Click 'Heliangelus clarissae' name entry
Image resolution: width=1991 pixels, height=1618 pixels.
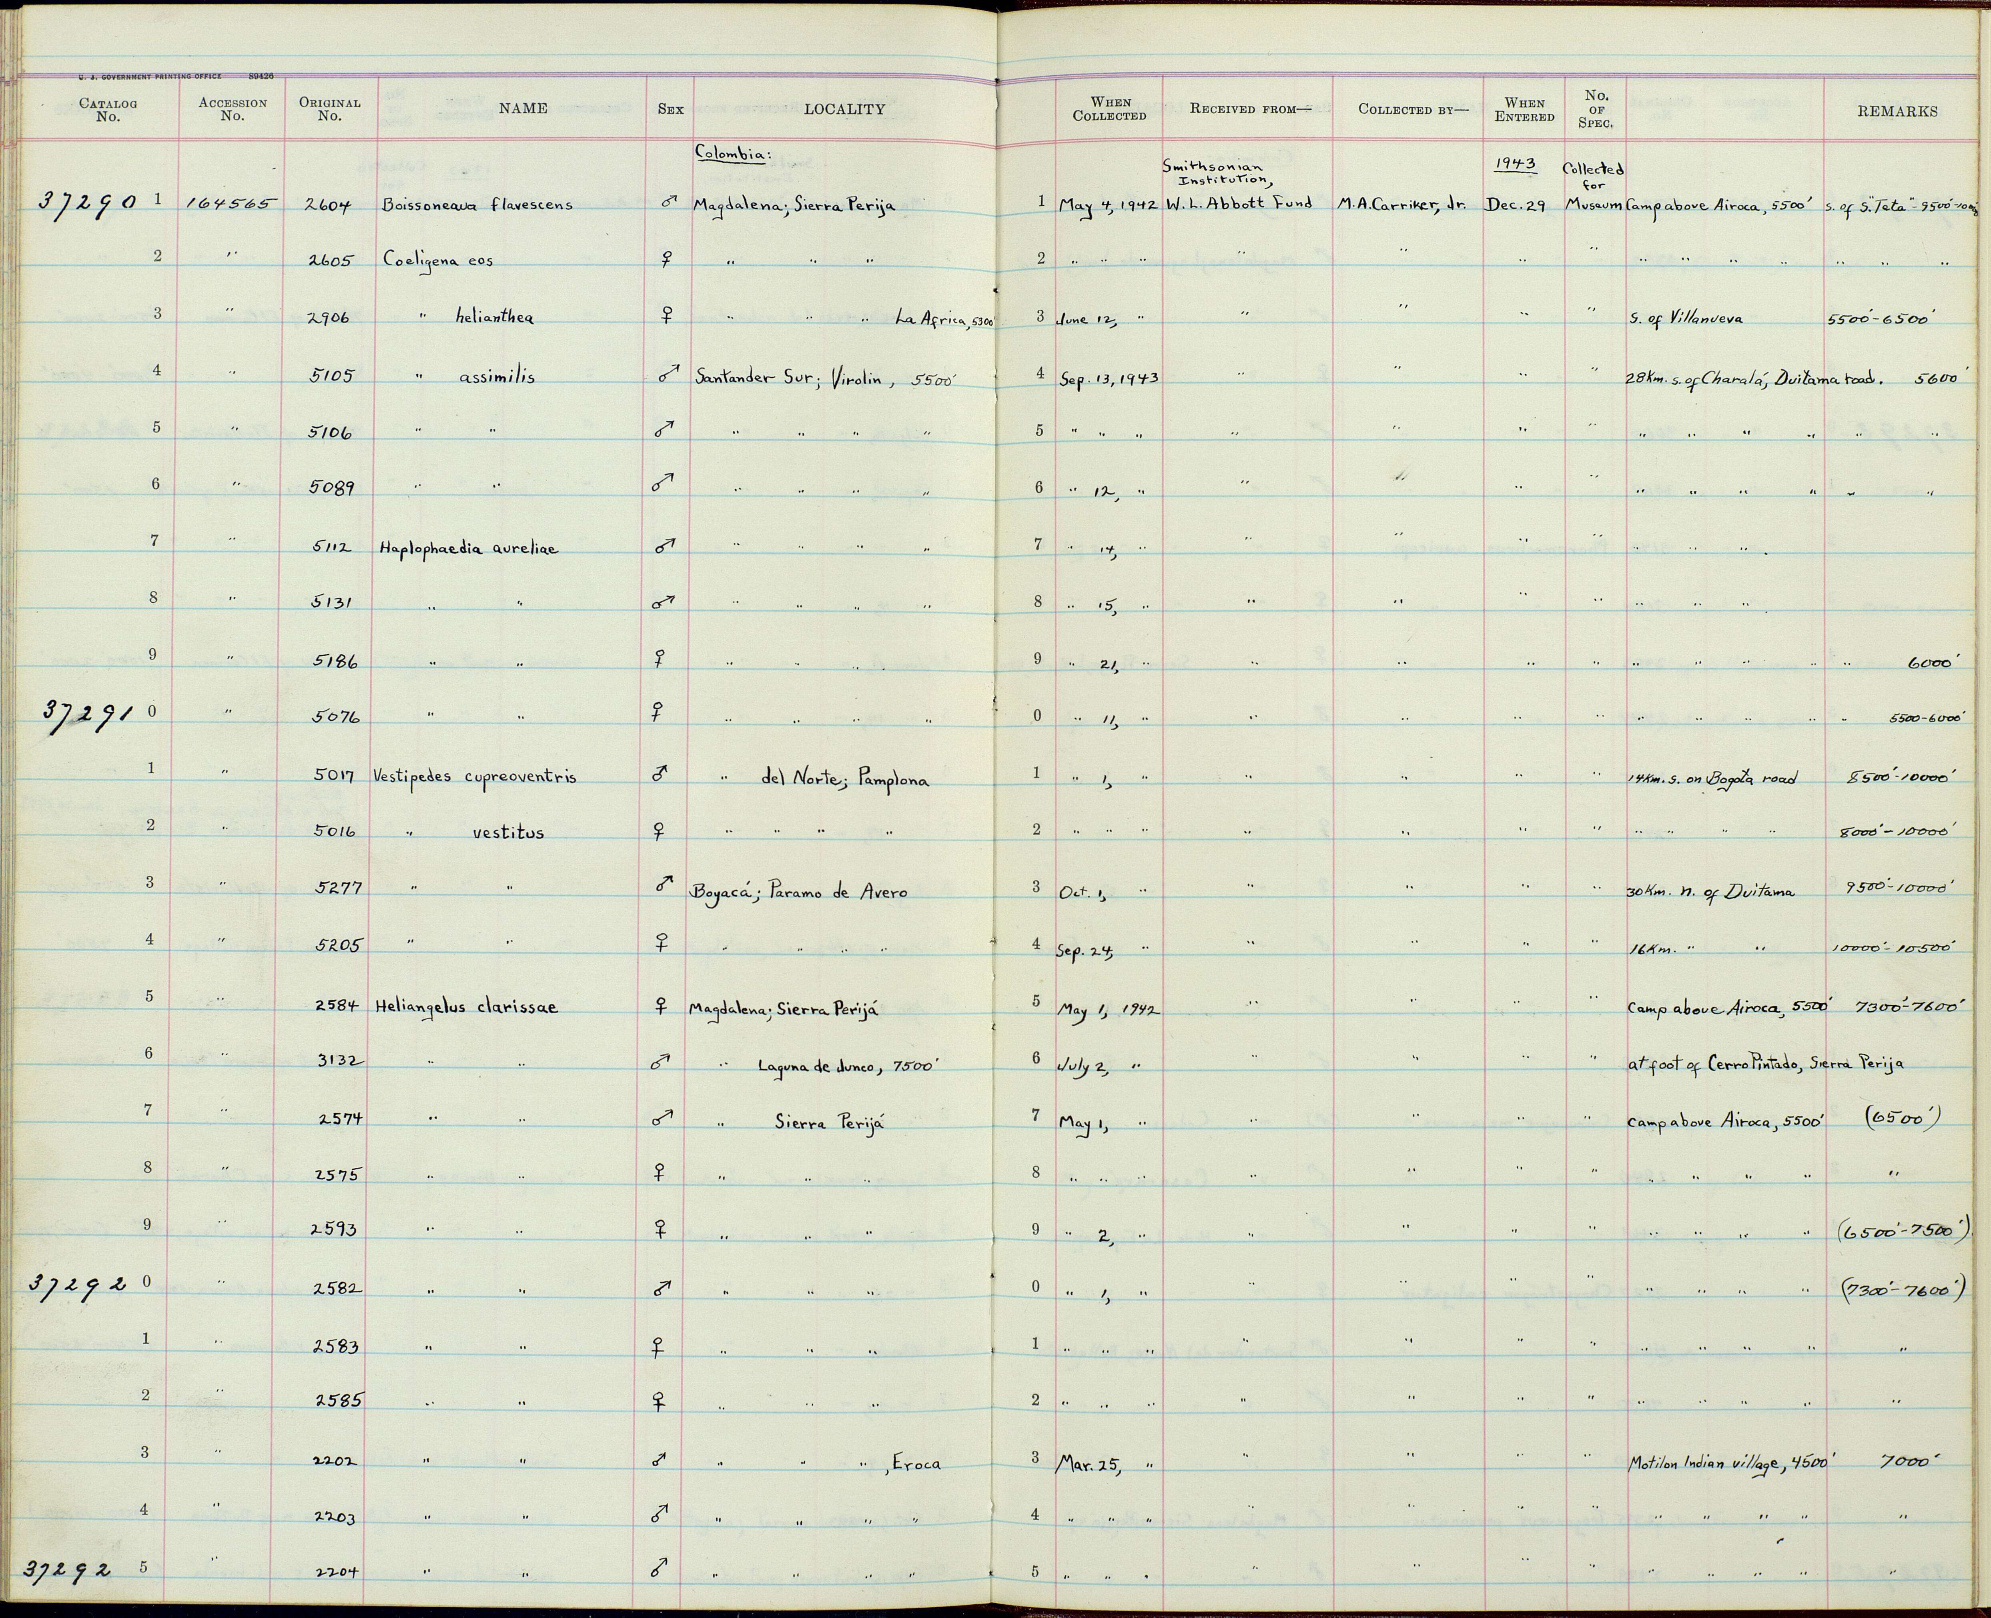[x=466, y=1006]
